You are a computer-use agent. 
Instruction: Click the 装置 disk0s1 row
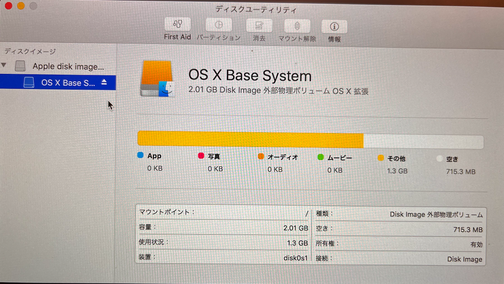pyautogui.click(x=224, y=257)
